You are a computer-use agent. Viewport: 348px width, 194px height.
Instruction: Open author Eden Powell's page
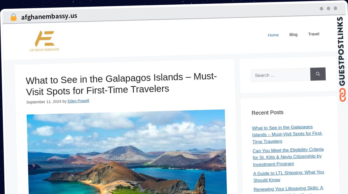(78, 101)
